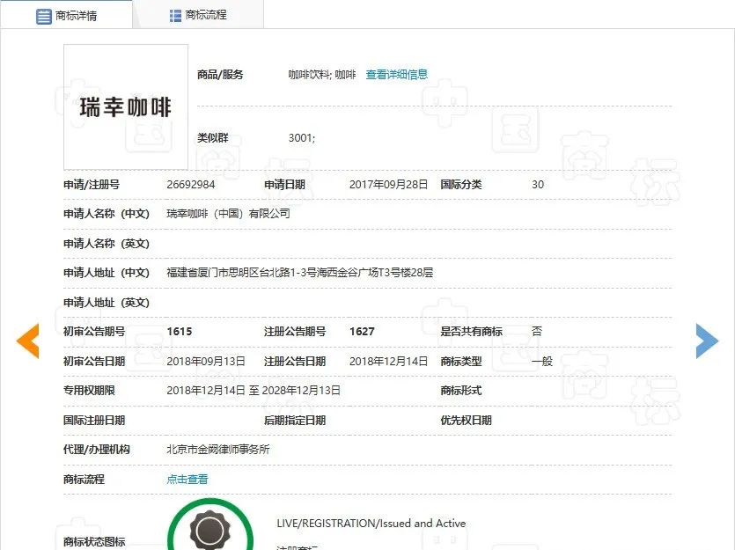The image size is (735, 550).
Task: Switch to the 商标流程 tab
Action: (x=198, y=15)
